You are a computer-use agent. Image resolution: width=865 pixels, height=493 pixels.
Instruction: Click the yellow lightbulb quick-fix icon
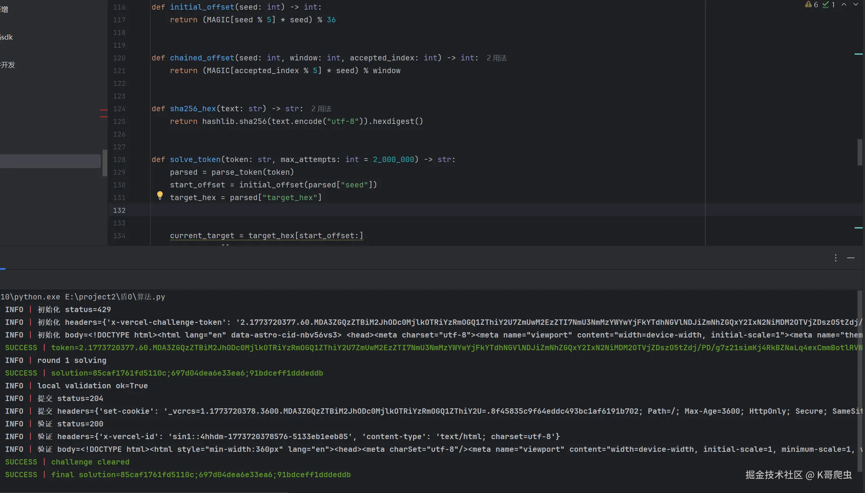[x=160, y=195]
